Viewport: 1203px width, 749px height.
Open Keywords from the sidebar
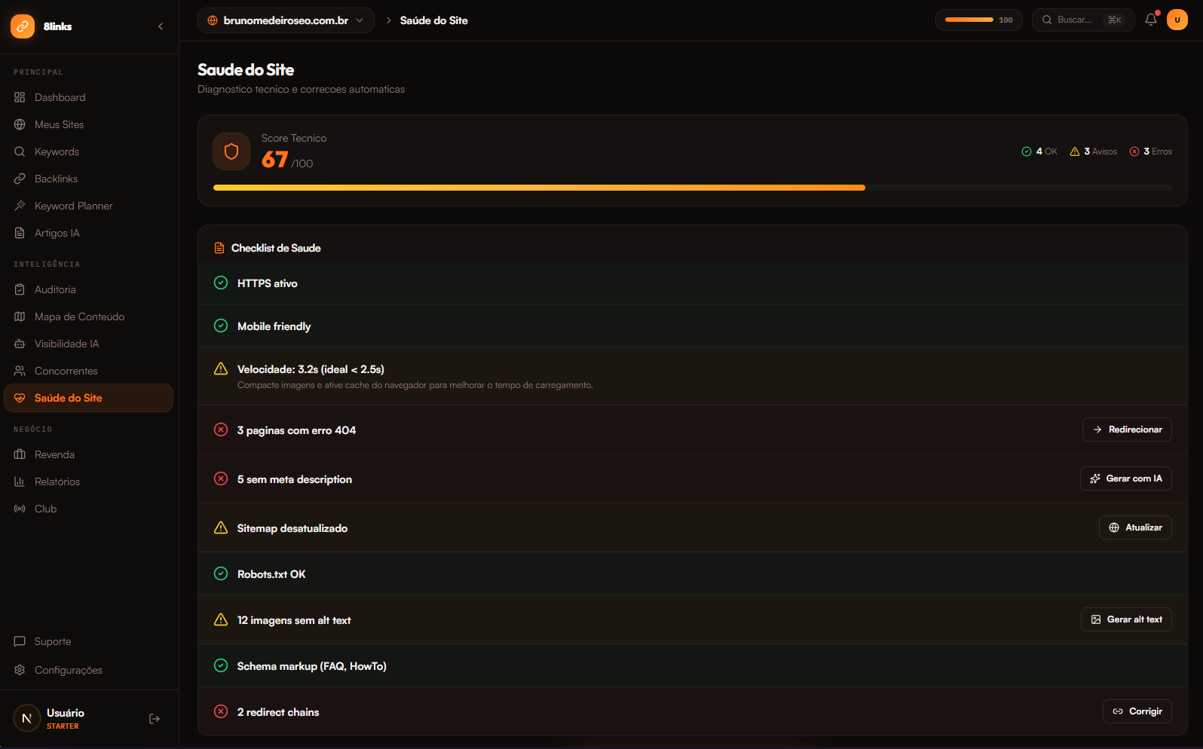coord(89,151)
